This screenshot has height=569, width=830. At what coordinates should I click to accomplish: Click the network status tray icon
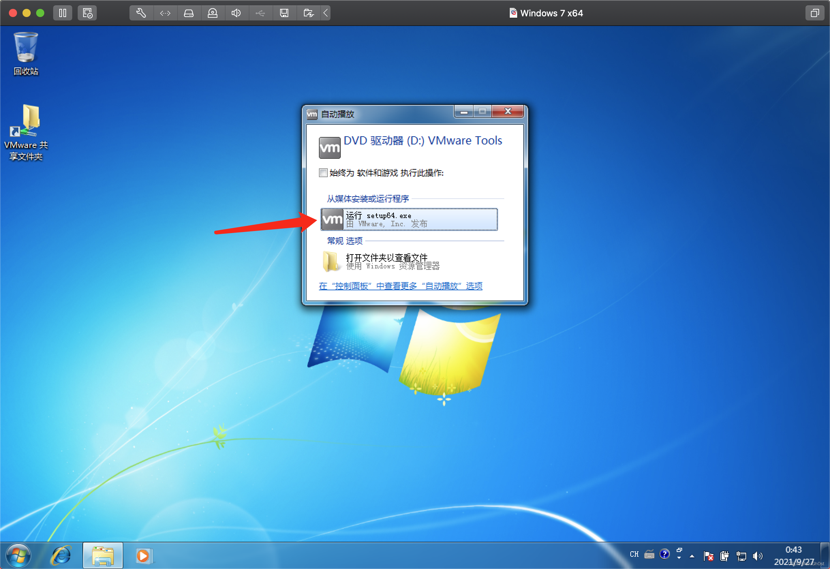[741, 556]
